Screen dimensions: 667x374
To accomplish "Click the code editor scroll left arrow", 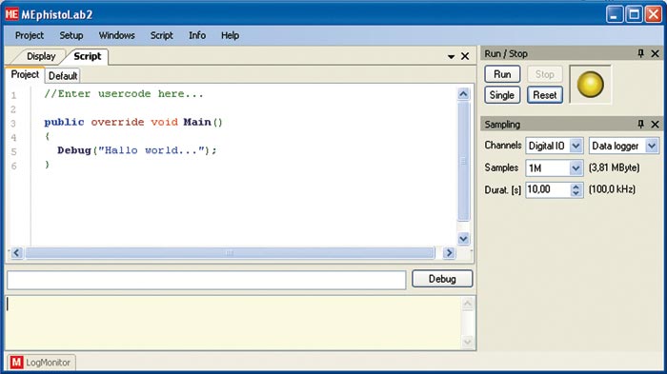I will tap(16, 253).
